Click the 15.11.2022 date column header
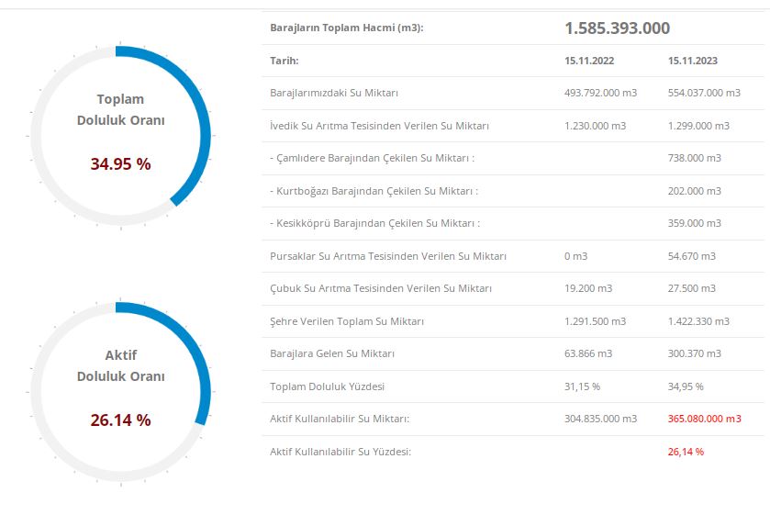The width and height of the screenshot is (770, 515). 589,61
